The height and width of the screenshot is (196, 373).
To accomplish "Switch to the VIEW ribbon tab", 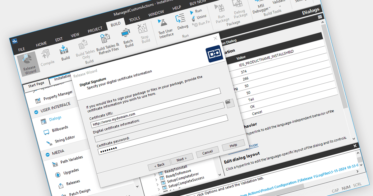I will pyautogui.click(x=75, y=35).
